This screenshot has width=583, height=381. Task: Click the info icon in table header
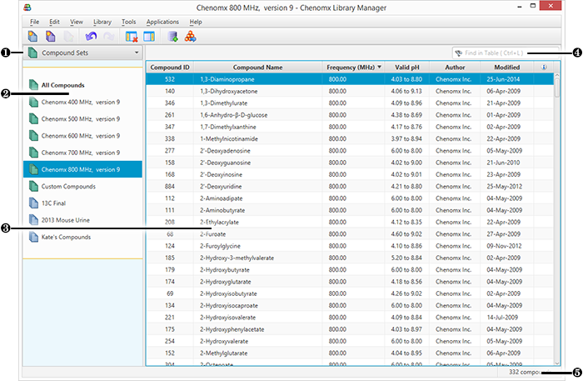pos(545,67)
